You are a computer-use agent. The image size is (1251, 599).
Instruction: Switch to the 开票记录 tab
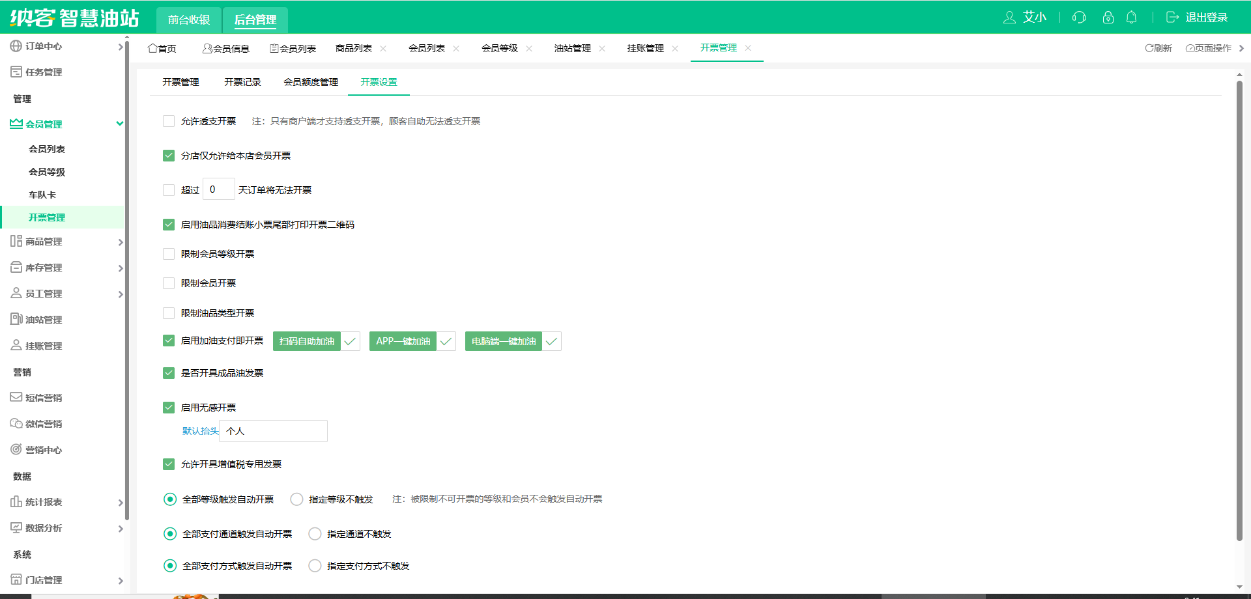(x=242, y=82)
